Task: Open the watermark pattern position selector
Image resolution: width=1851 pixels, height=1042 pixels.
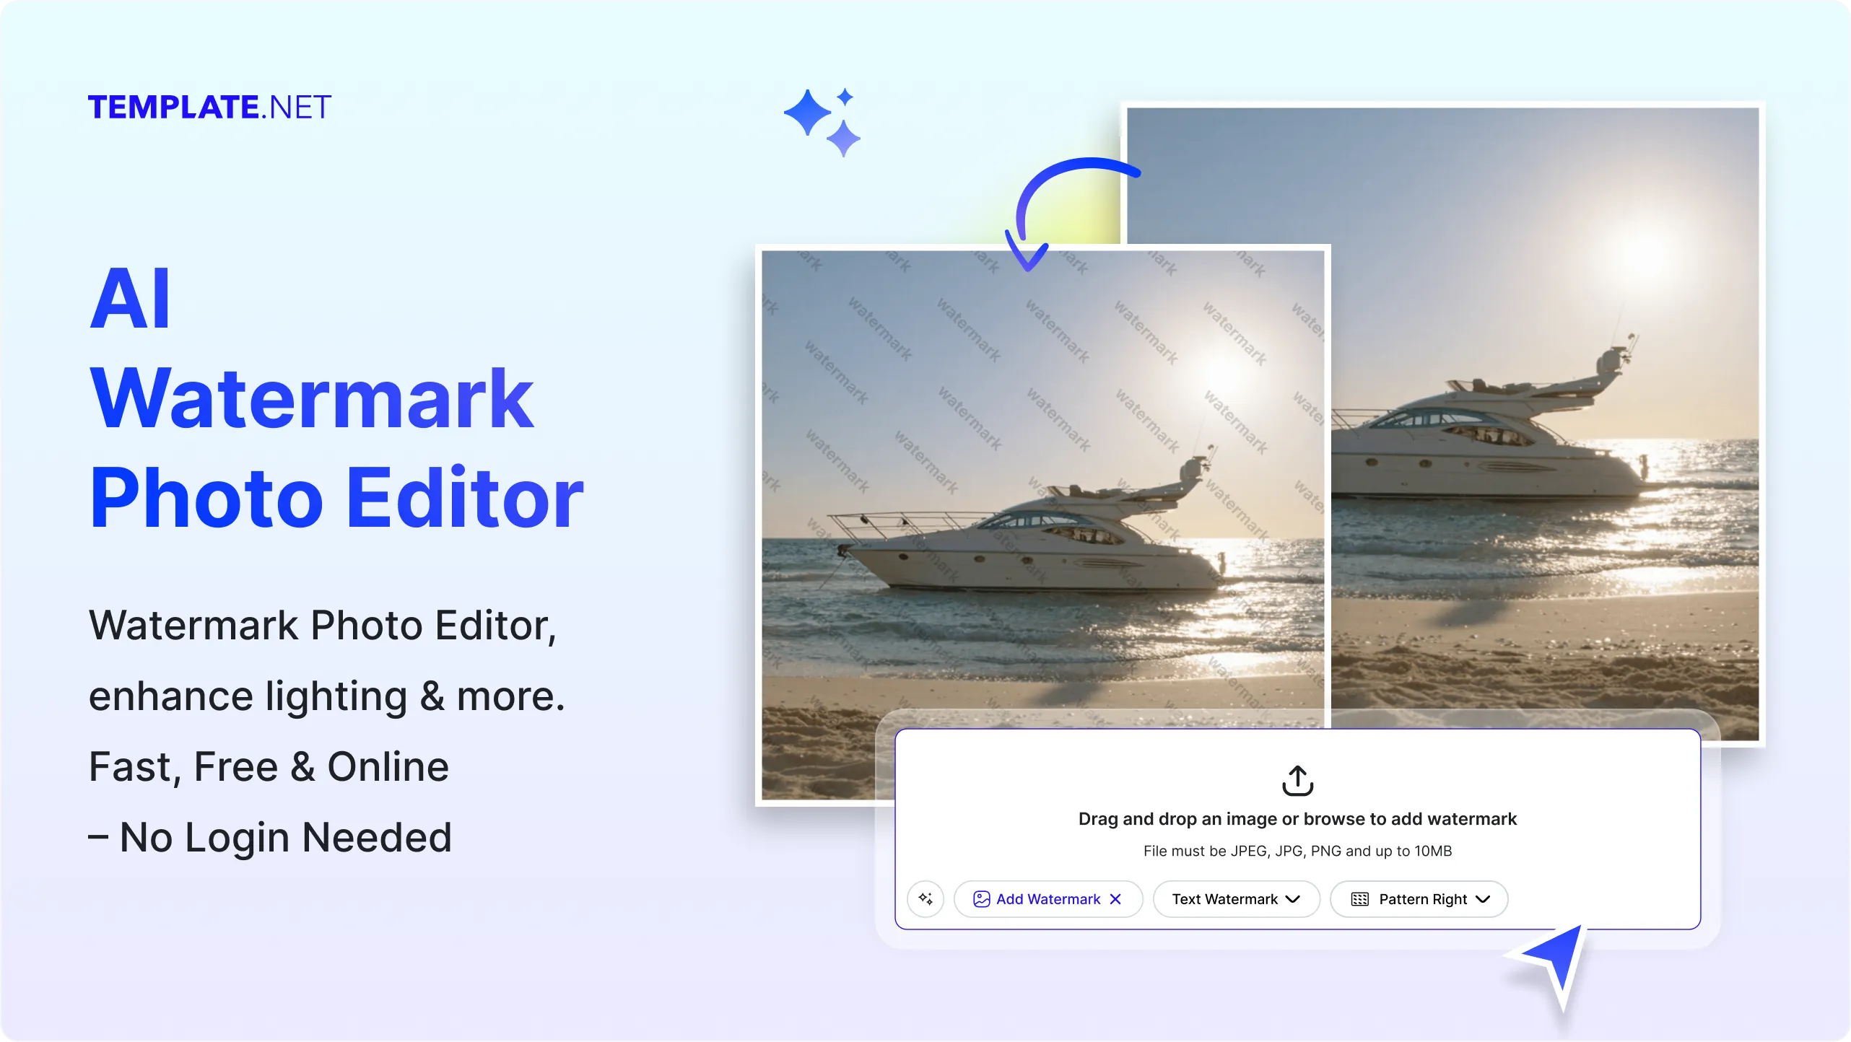Action: (1418, 898)
